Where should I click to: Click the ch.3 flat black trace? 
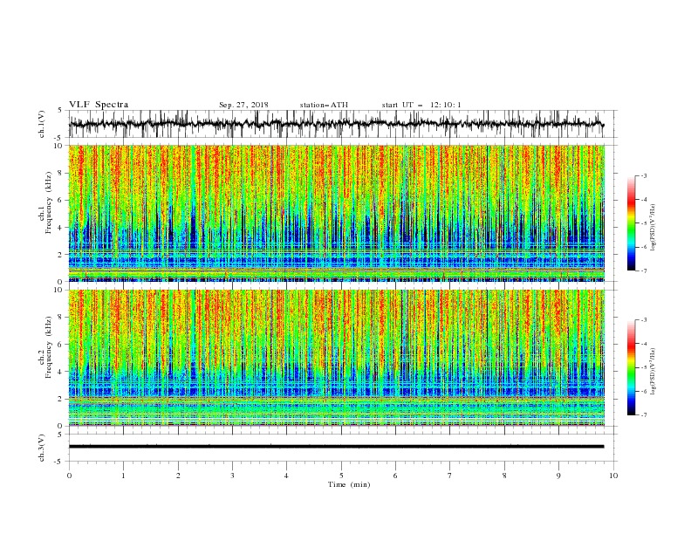click(x=336, y=447)
